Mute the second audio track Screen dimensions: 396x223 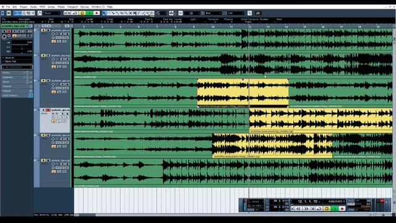pos(43,55)
